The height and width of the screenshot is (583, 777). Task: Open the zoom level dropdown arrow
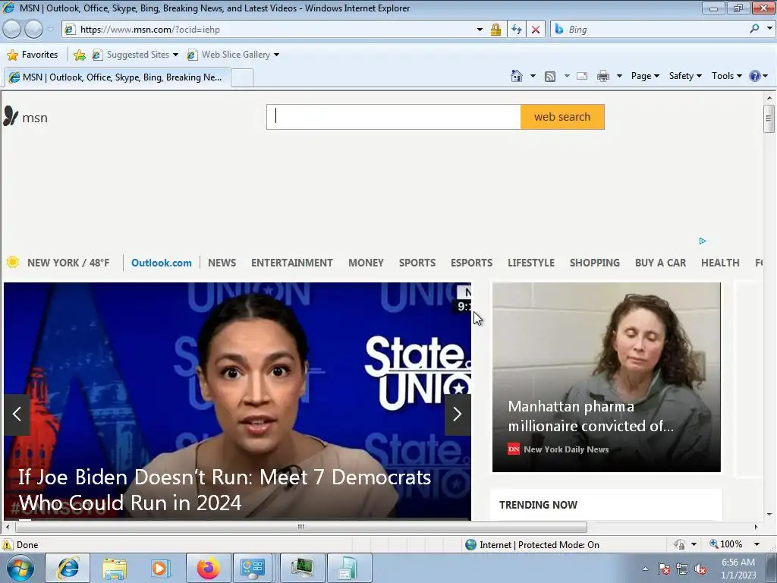pyautogui.click(x=757, y=544)
